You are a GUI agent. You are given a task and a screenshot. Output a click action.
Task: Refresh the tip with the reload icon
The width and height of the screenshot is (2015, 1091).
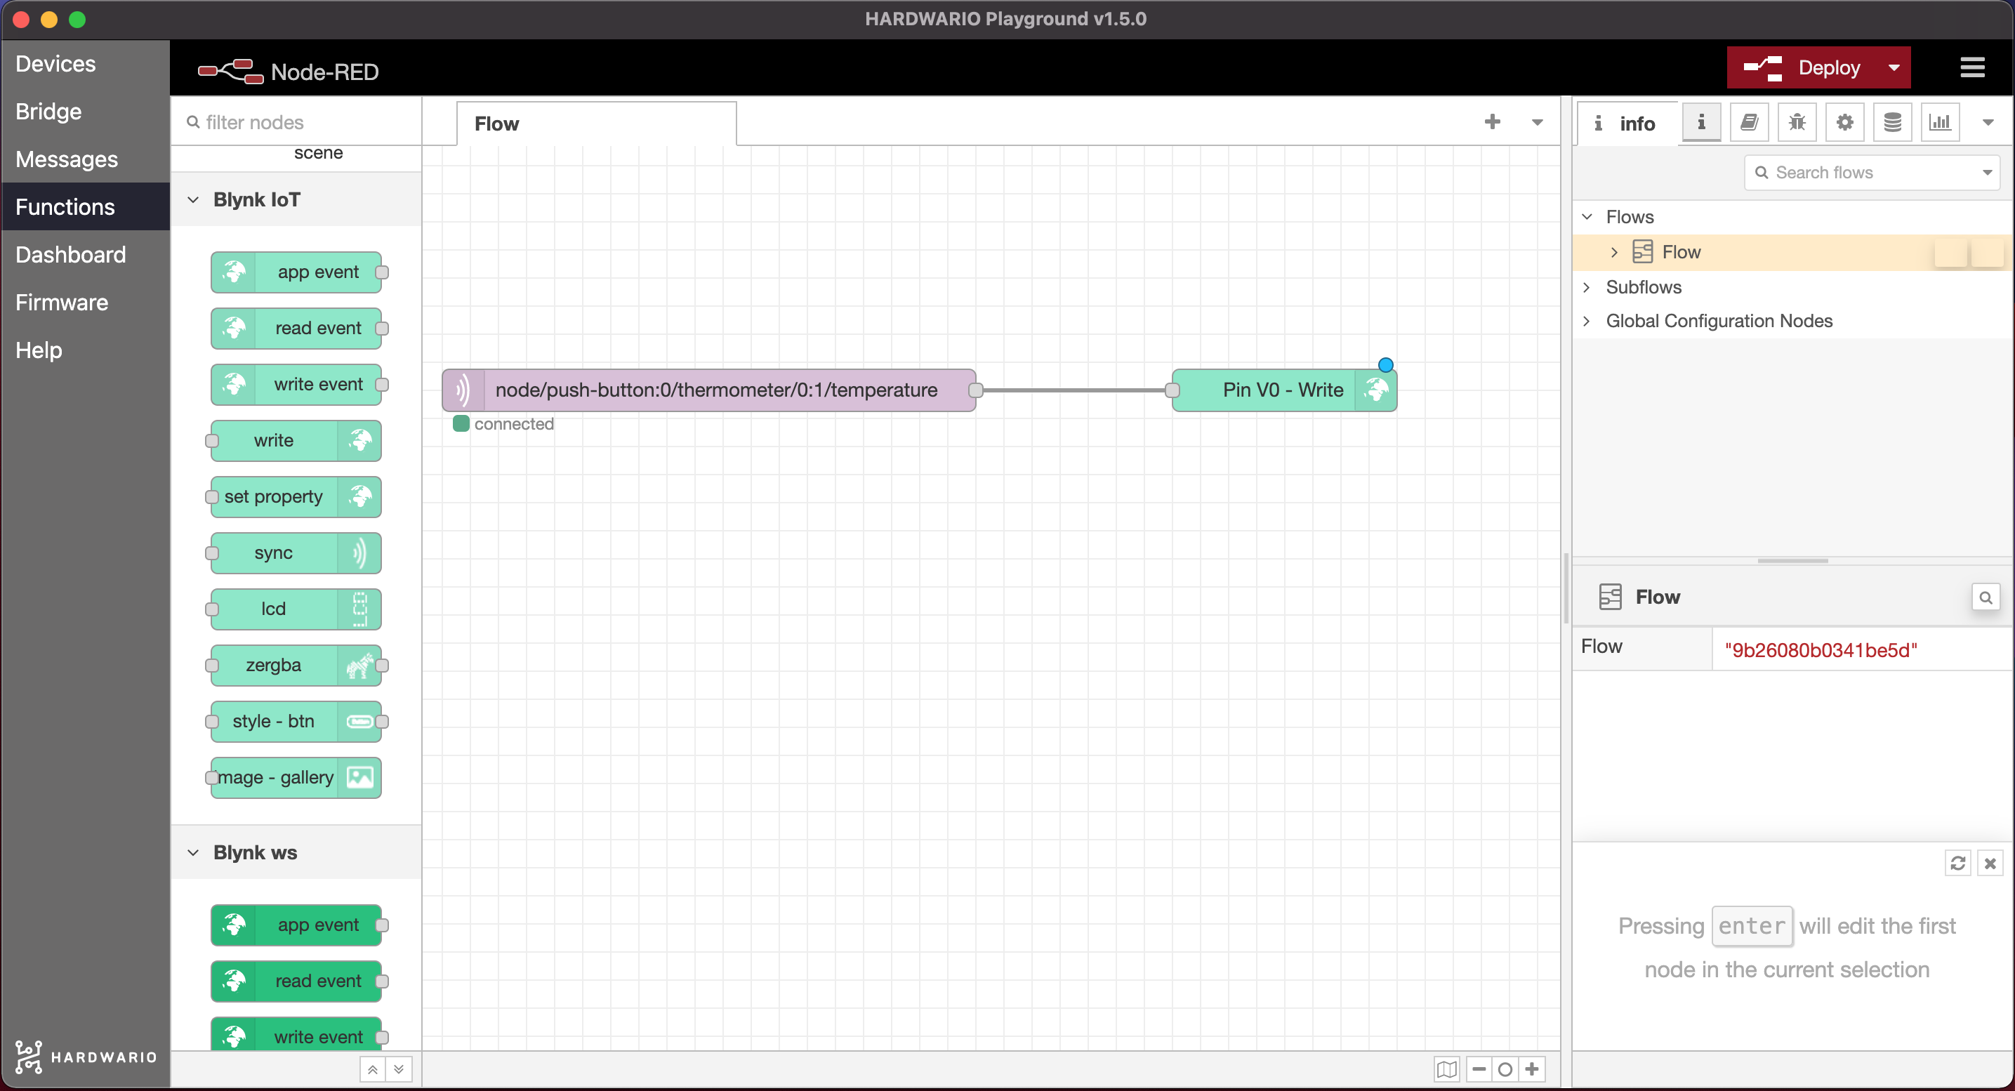(1957, 863)
